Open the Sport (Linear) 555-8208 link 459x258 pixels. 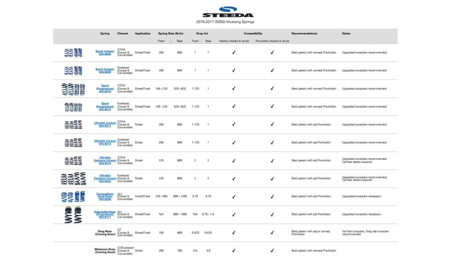pyautogui.click(x=105, y=53)
